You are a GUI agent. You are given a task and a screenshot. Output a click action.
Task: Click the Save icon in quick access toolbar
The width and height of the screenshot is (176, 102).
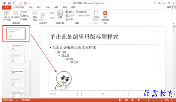(x=9, y=3)
